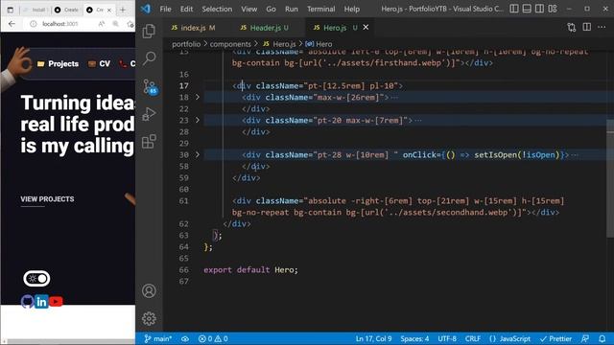This screenshot has width=614, height=345.
Task: Click the feedback icon in the status bar
Action: (x=585, y=338)
